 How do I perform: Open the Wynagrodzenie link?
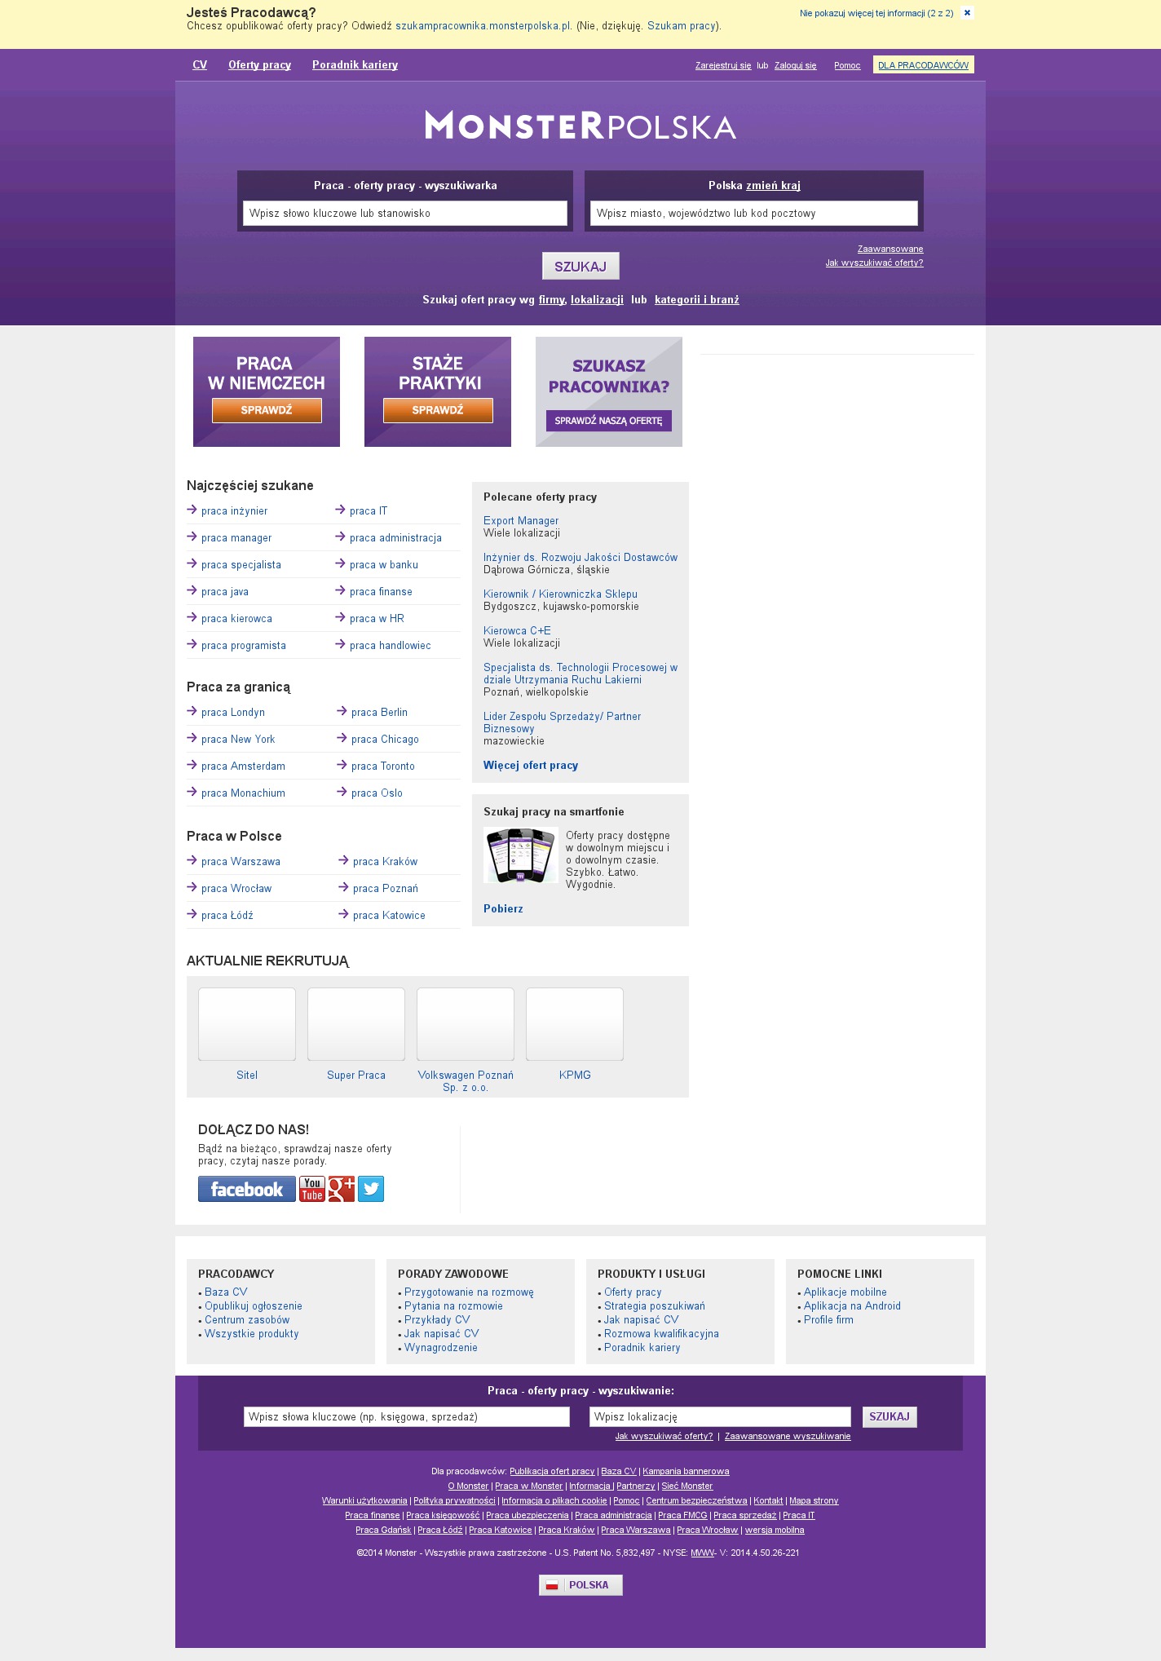tap(441, 1348)
